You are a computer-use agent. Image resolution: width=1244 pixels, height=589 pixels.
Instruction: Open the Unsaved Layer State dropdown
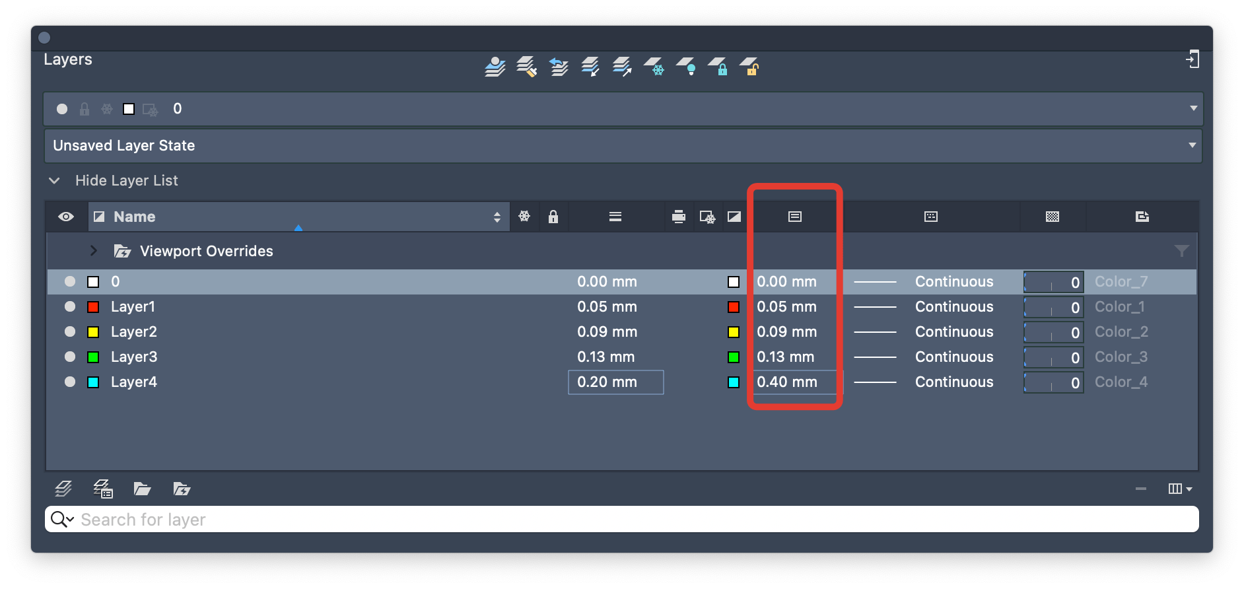click(x=623, y=146)
